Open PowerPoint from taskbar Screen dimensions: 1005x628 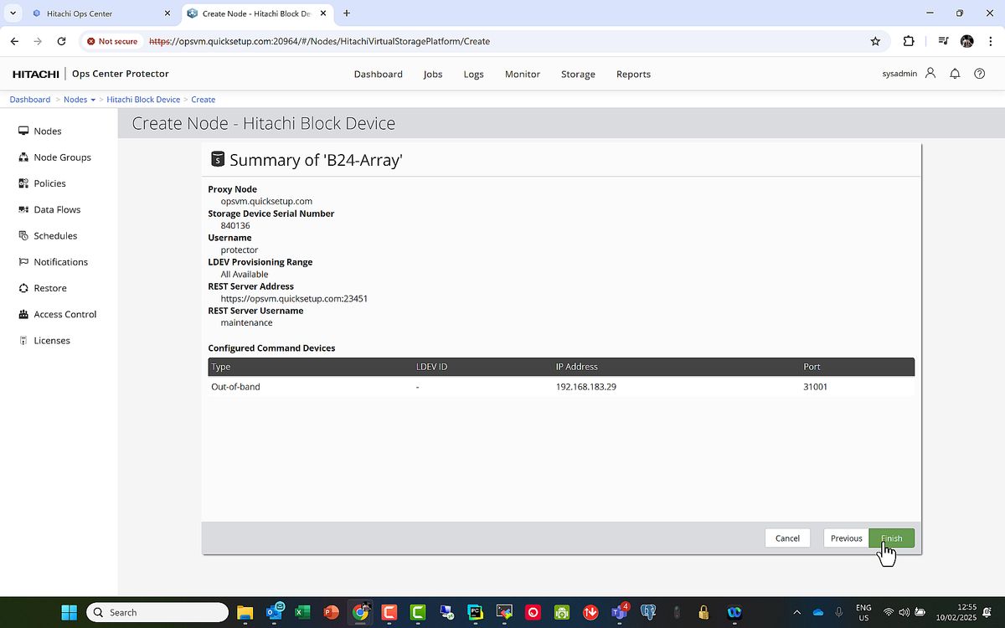332,612
